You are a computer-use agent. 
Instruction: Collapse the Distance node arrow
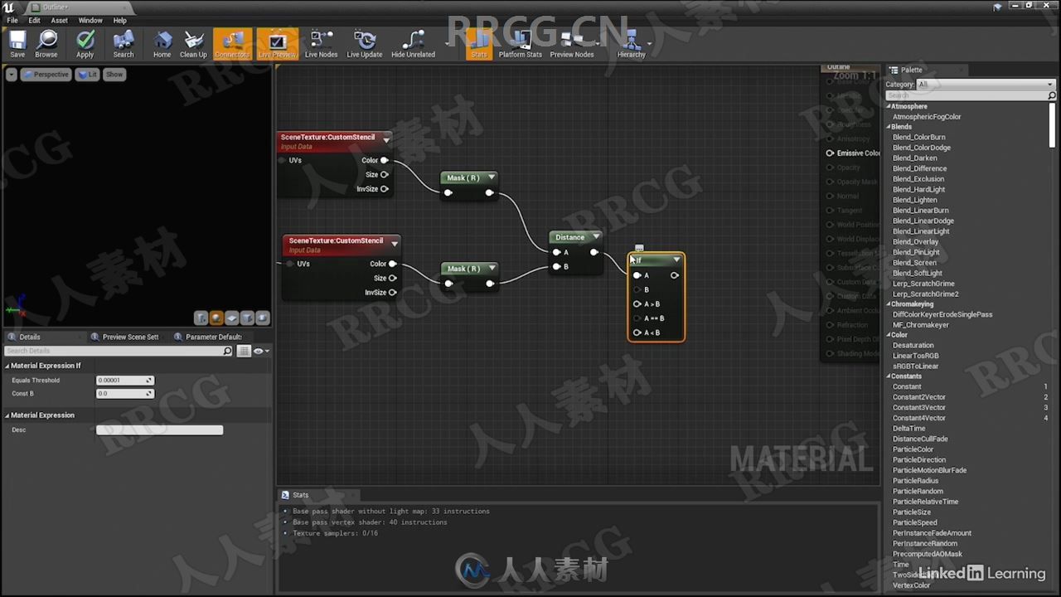point(595,237)
